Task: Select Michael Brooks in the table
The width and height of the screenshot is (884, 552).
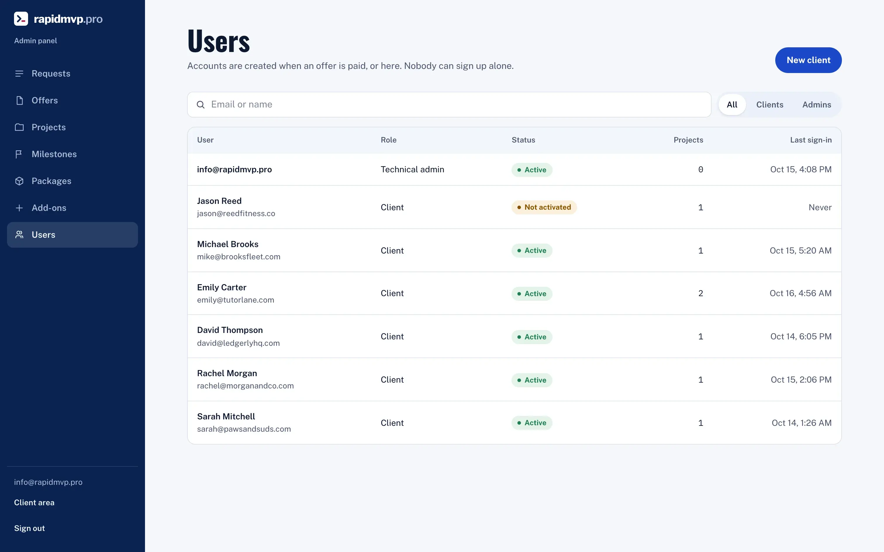Action: tap(514, 251)
